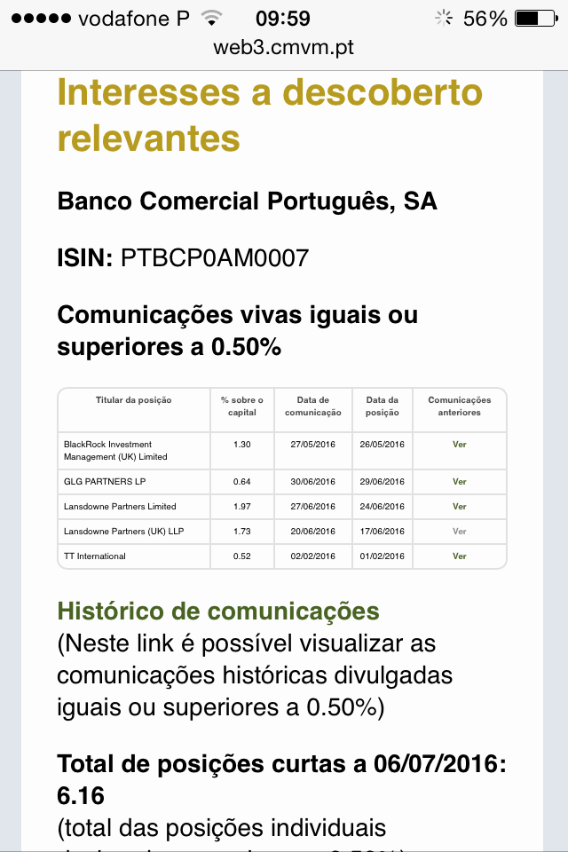
Task: Open Ver link for BlackRock Investment Management
Action: coord(459,445)
